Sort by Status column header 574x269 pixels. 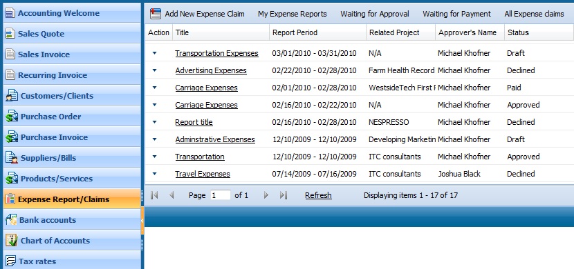click(539, 32)
